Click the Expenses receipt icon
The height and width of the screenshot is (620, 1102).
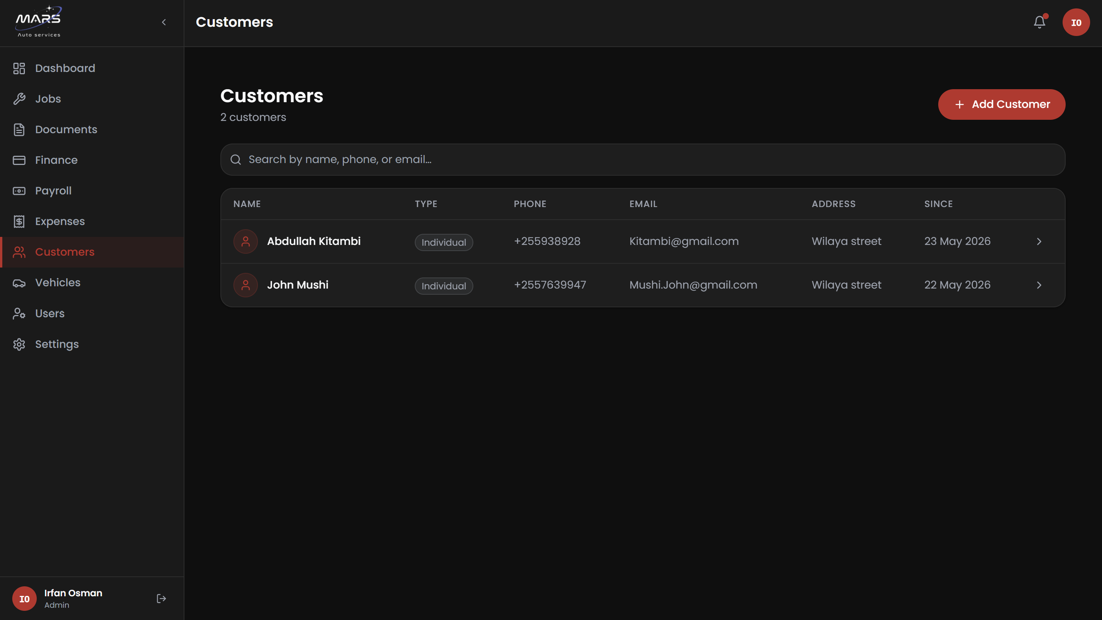(19, 222)
